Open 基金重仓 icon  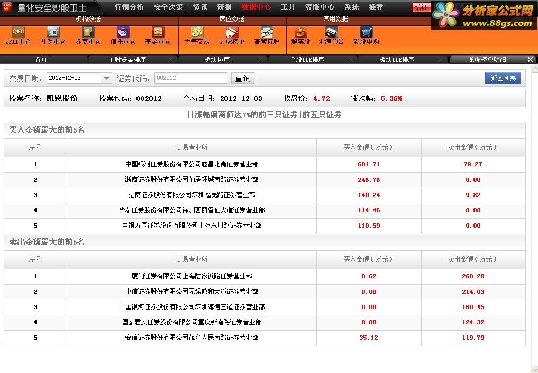tap(158, 35)
